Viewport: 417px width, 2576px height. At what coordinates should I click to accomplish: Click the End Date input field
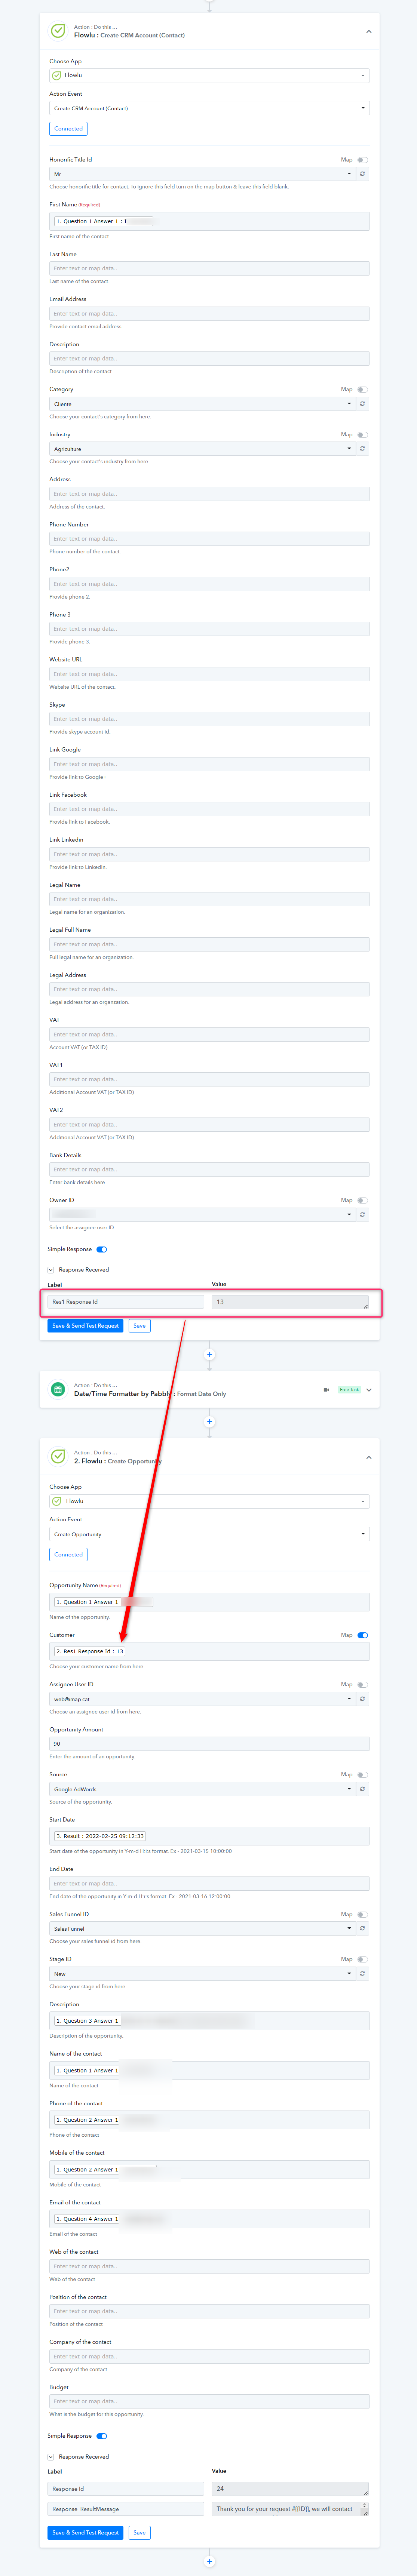[x=209, y=1884]
